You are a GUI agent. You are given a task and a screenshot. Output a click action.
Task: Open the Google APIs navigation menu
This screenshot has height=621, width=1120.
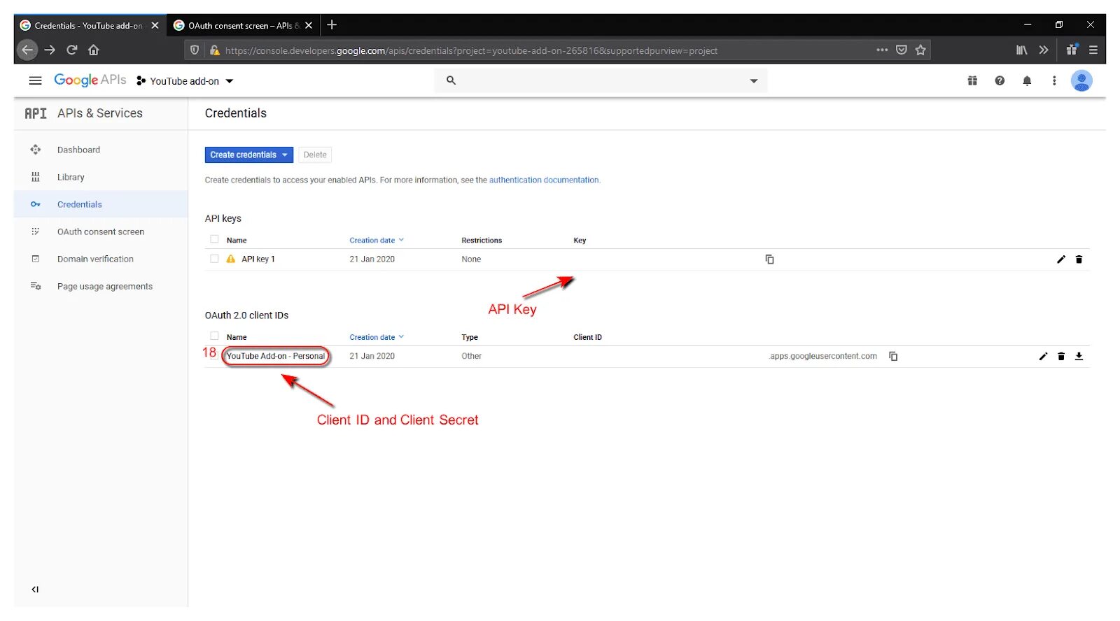click(35, 80)
